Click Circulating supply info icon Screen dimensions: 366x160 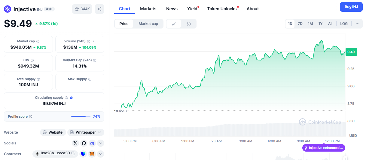point(66,98)
